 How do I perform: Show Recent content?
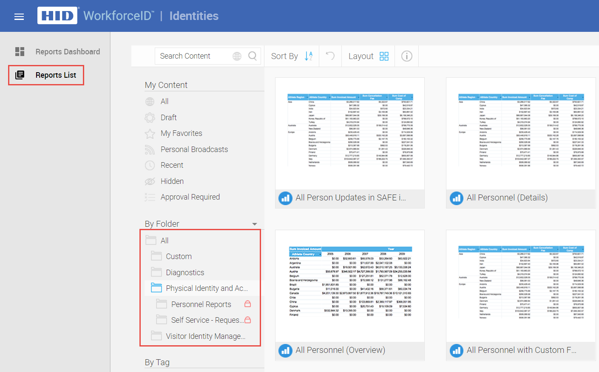172,165
